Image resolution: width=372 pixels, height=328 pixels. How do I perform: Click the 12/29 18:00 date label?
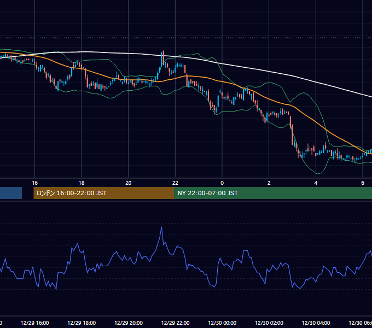point(82,323)
